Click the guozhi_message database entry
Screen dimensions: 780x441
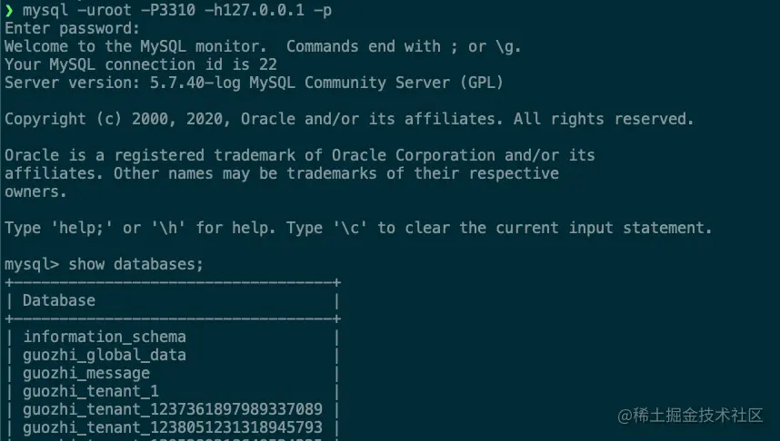86,372
